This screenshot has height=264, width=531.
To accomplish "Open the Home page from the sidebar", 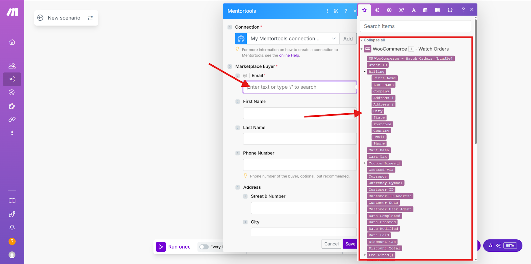I will (12, 42).
